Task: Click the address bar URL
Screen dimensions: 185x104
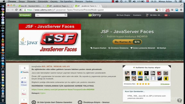Action: tap(65, 10)
